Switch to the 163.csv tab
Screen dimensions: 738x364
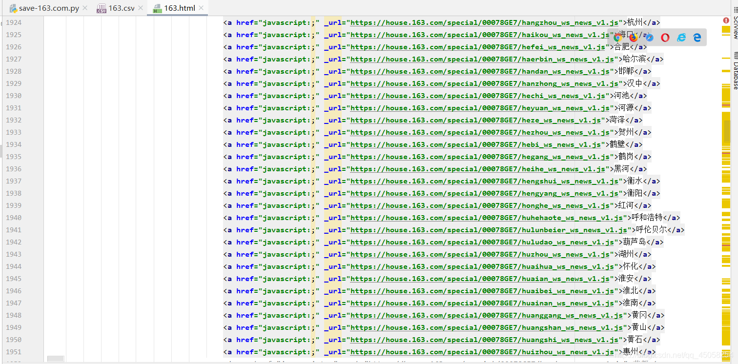tap(121, 8)
